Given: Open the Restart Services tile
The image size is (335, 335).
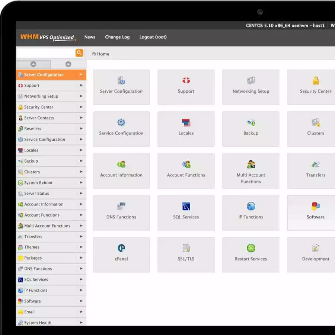Looking at the screenshot, I should point(251,255).
